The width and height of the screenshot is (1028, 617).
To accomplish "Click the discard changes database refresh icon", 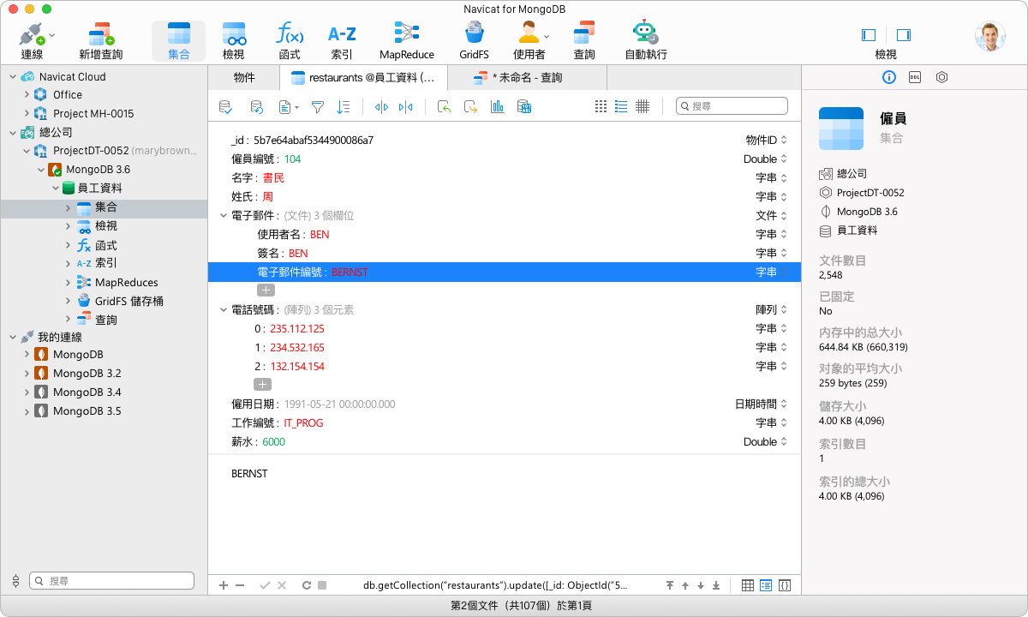I will (x=256, y=107).
